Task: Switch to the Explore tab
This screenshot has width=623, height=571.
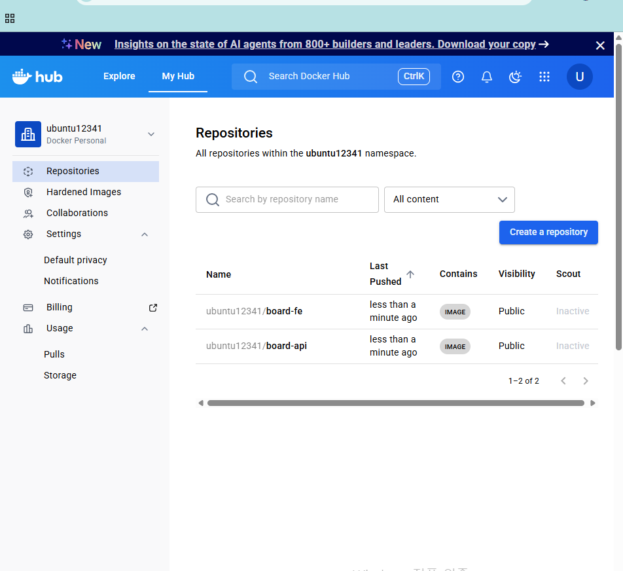Action: coord(119,76)
